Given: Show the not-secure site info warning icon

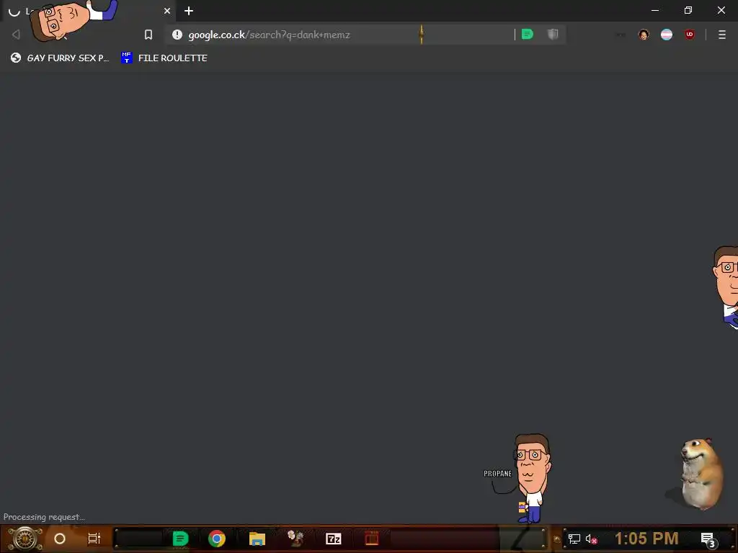Looking at the screenshot, I should tap(177, 35).
